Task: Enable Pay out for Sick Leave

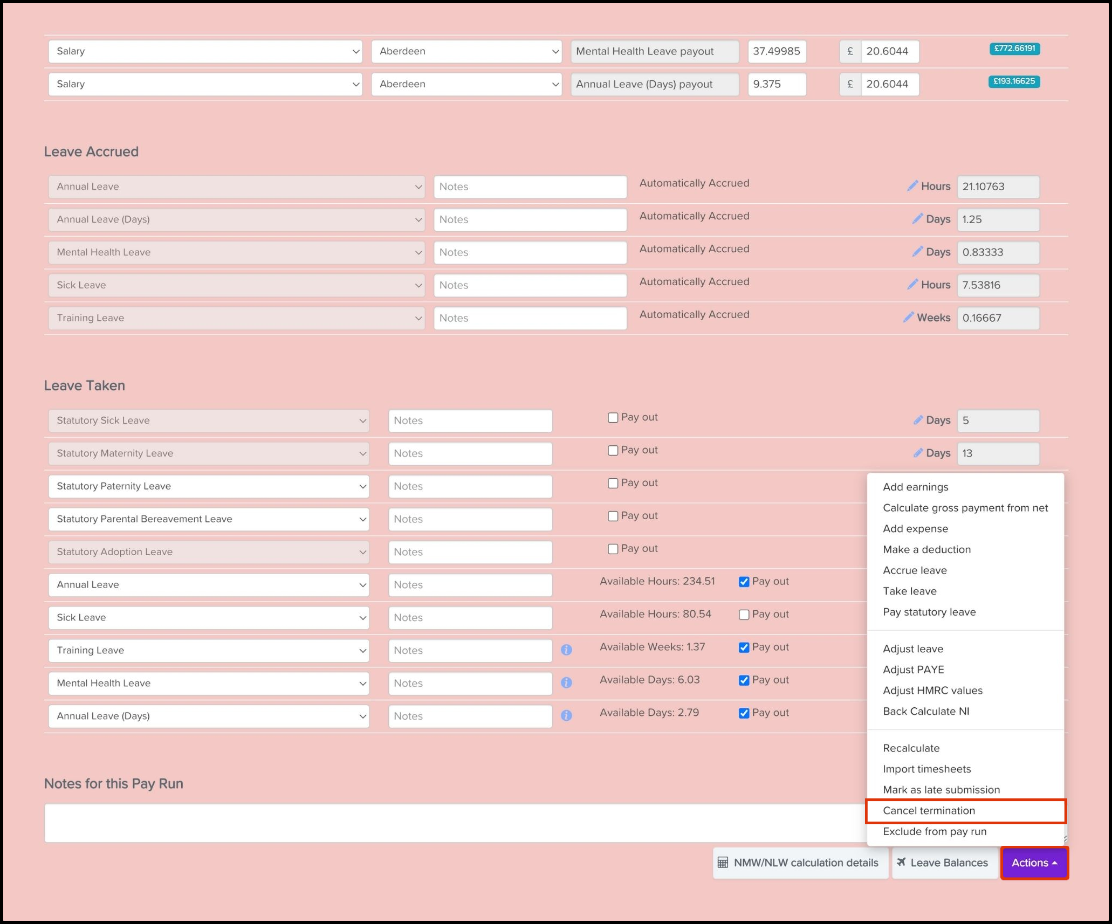Action: (x=744, y=615)
